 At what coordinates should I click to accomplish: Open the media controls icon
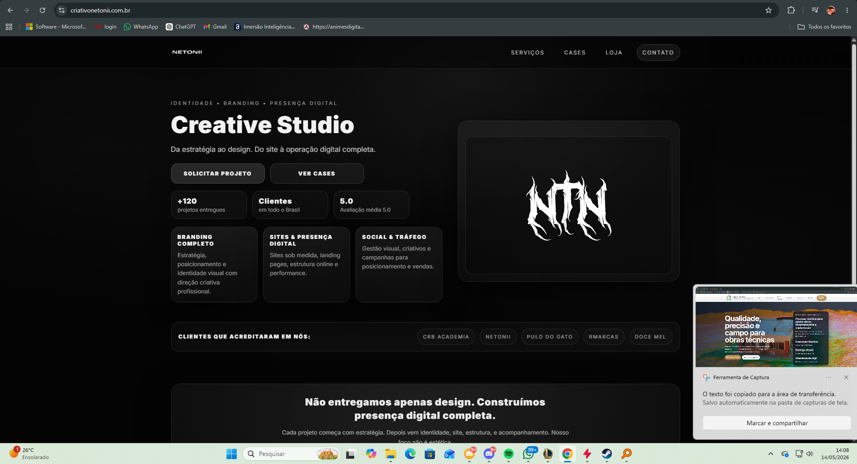coord(815,10)
